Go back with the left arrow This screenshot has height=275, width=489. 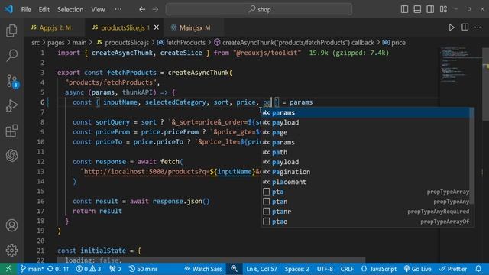pos(142,9)
